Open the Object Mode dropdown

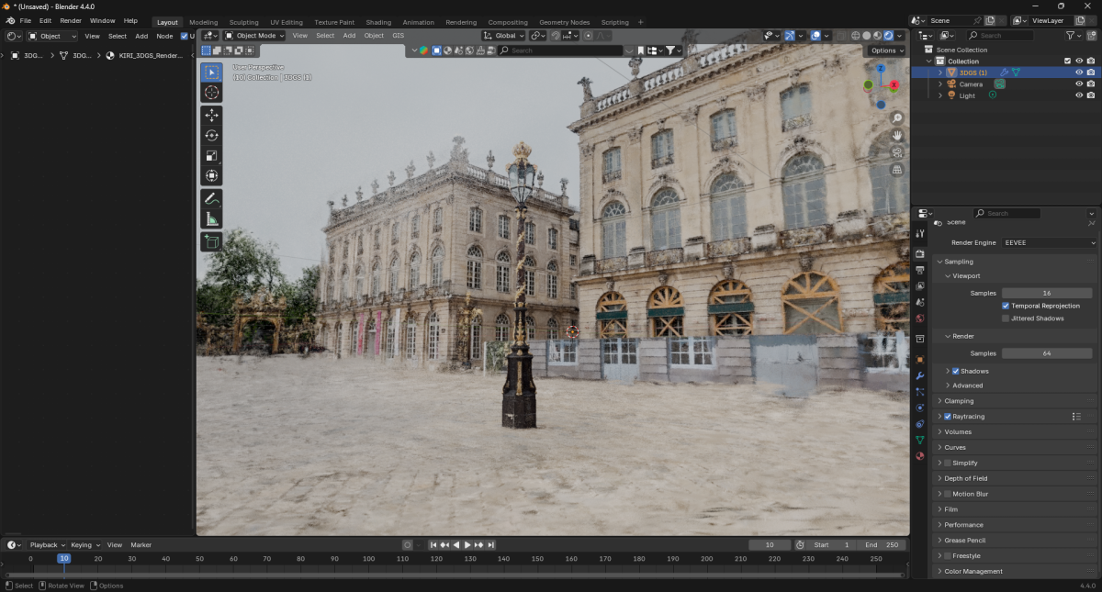(254, 36)
